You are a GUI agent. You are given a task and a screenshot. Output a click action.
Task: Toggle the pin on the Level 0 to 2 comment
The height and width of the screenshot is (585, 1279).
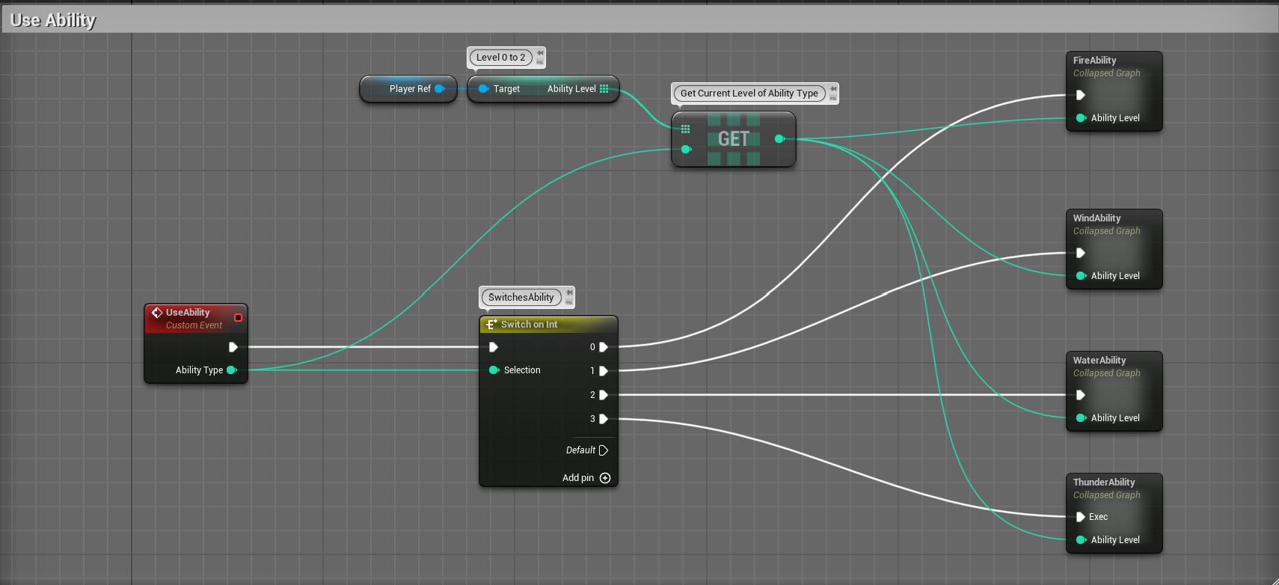(540, 54)
